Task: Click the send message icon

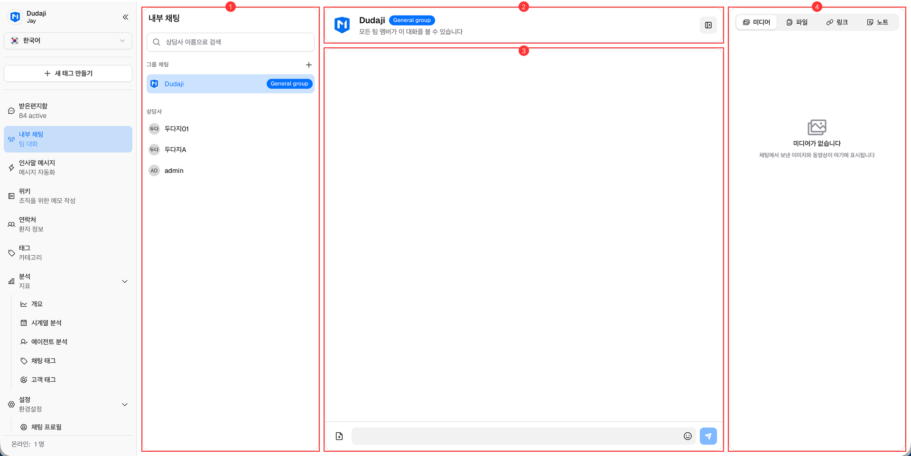Action: click(708, 436)
